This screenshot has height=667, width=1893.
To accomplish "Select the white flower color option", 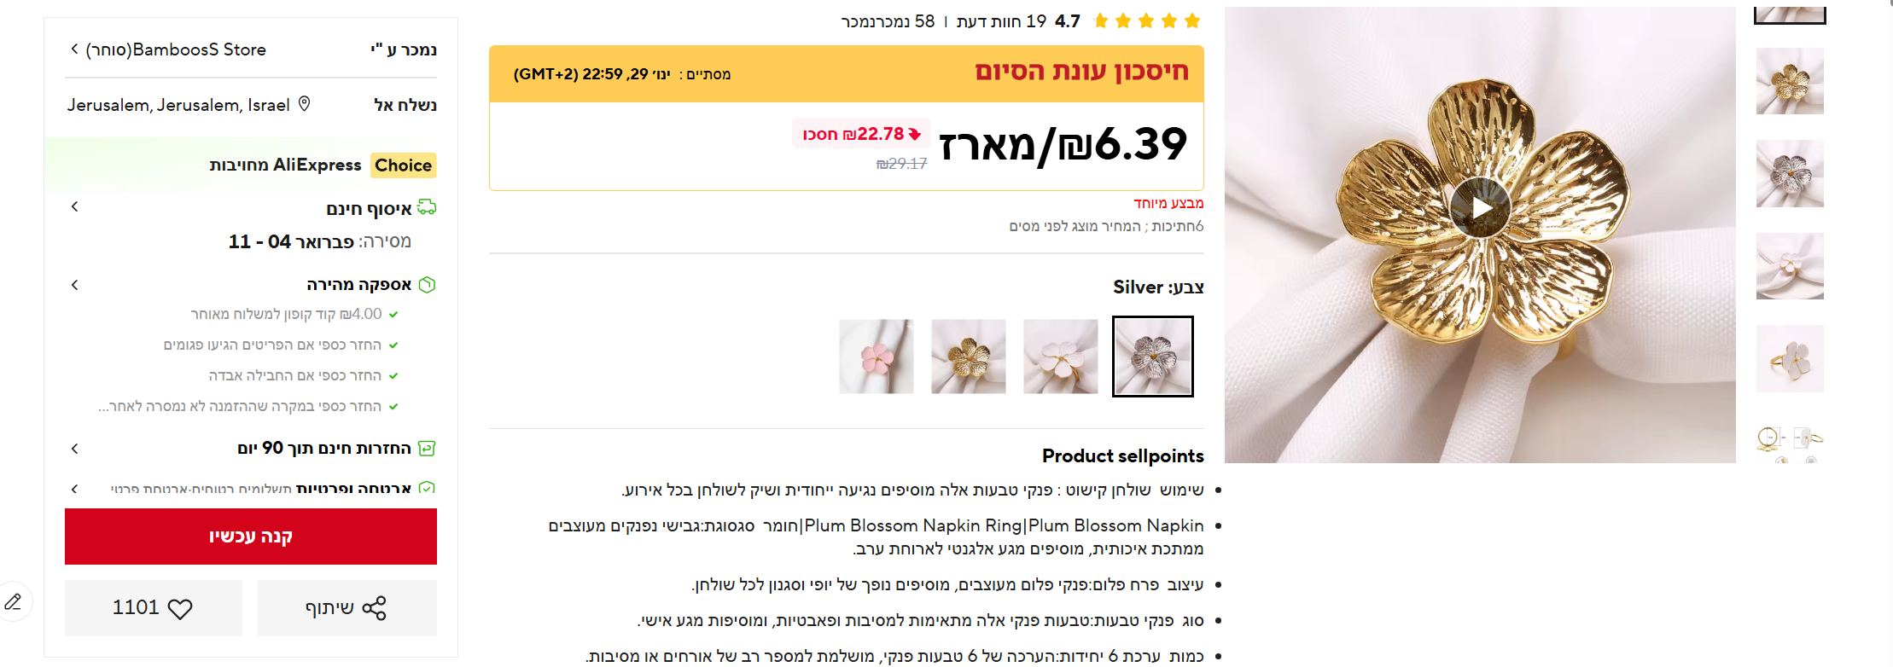I will [1061, 357].
